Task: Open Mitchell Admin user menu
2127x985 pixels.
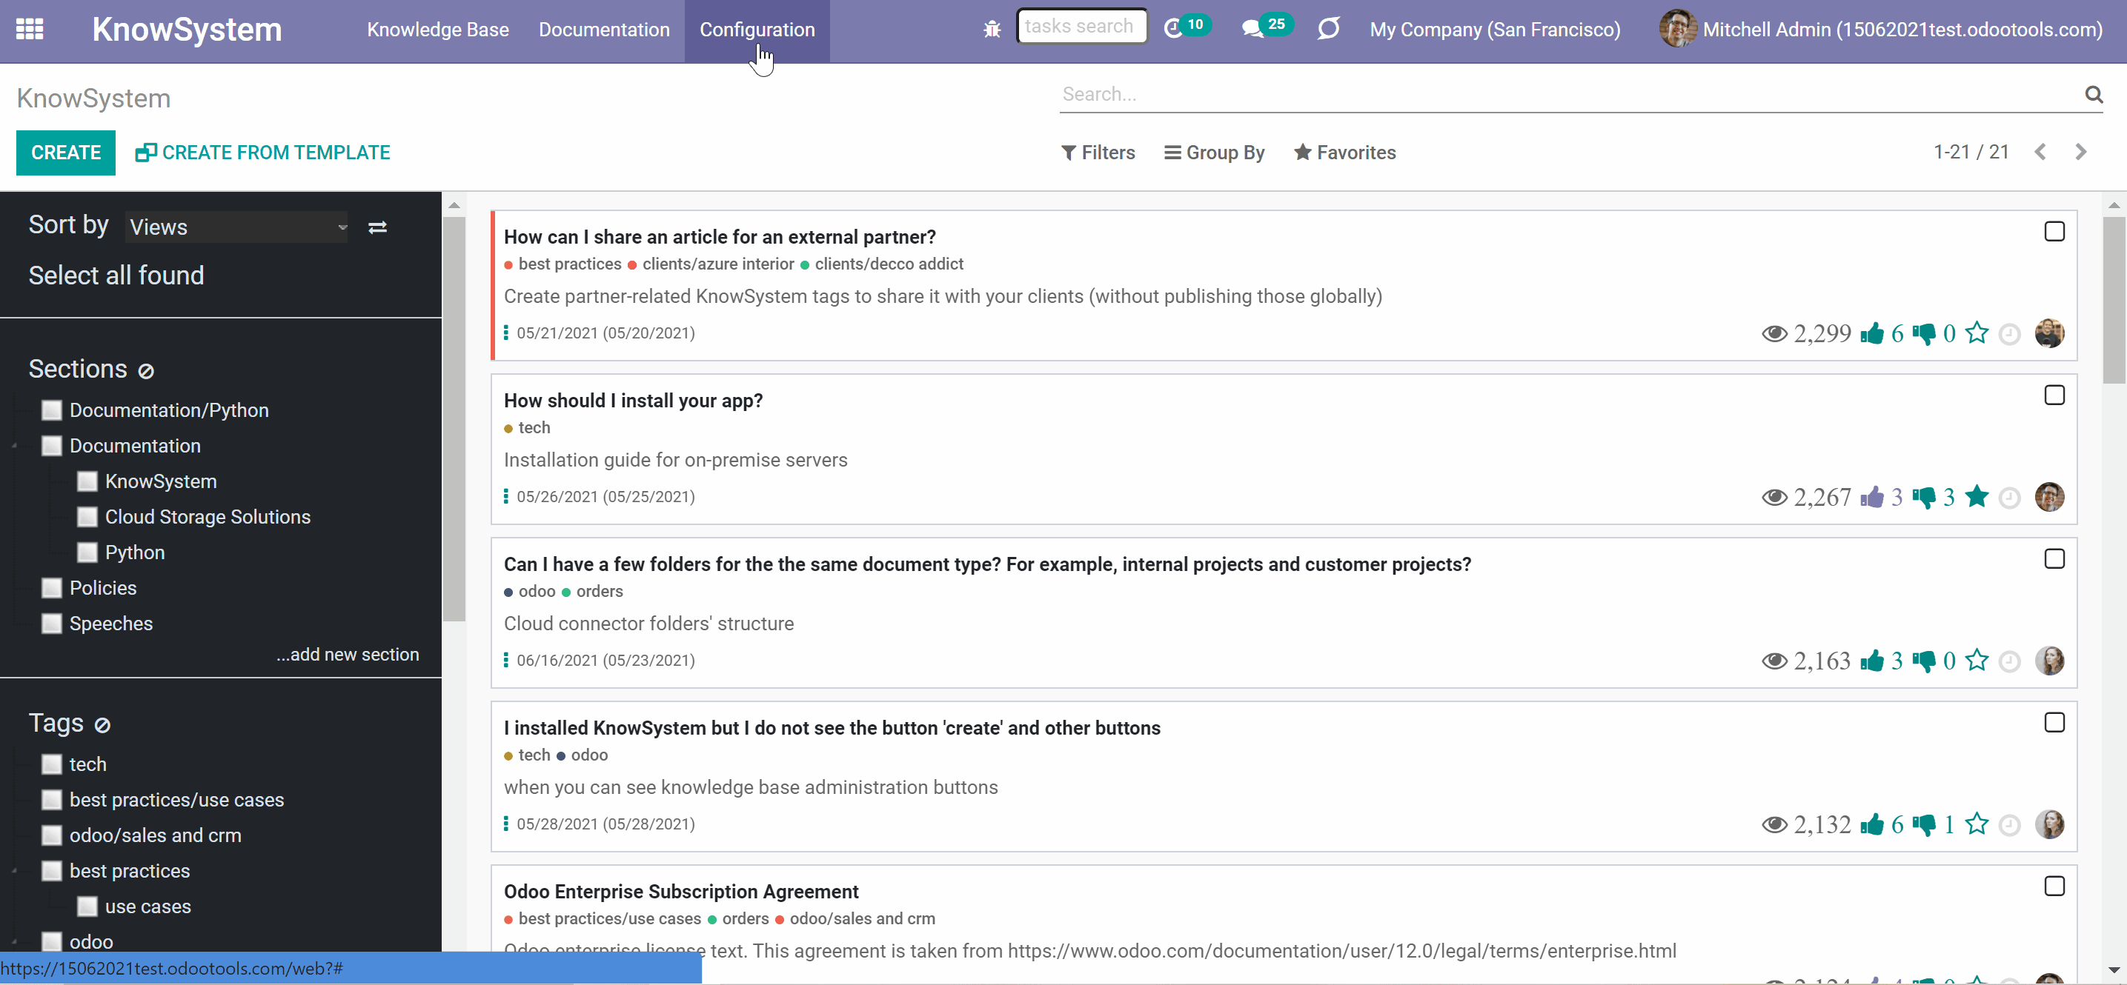Action: [1881, 30]
